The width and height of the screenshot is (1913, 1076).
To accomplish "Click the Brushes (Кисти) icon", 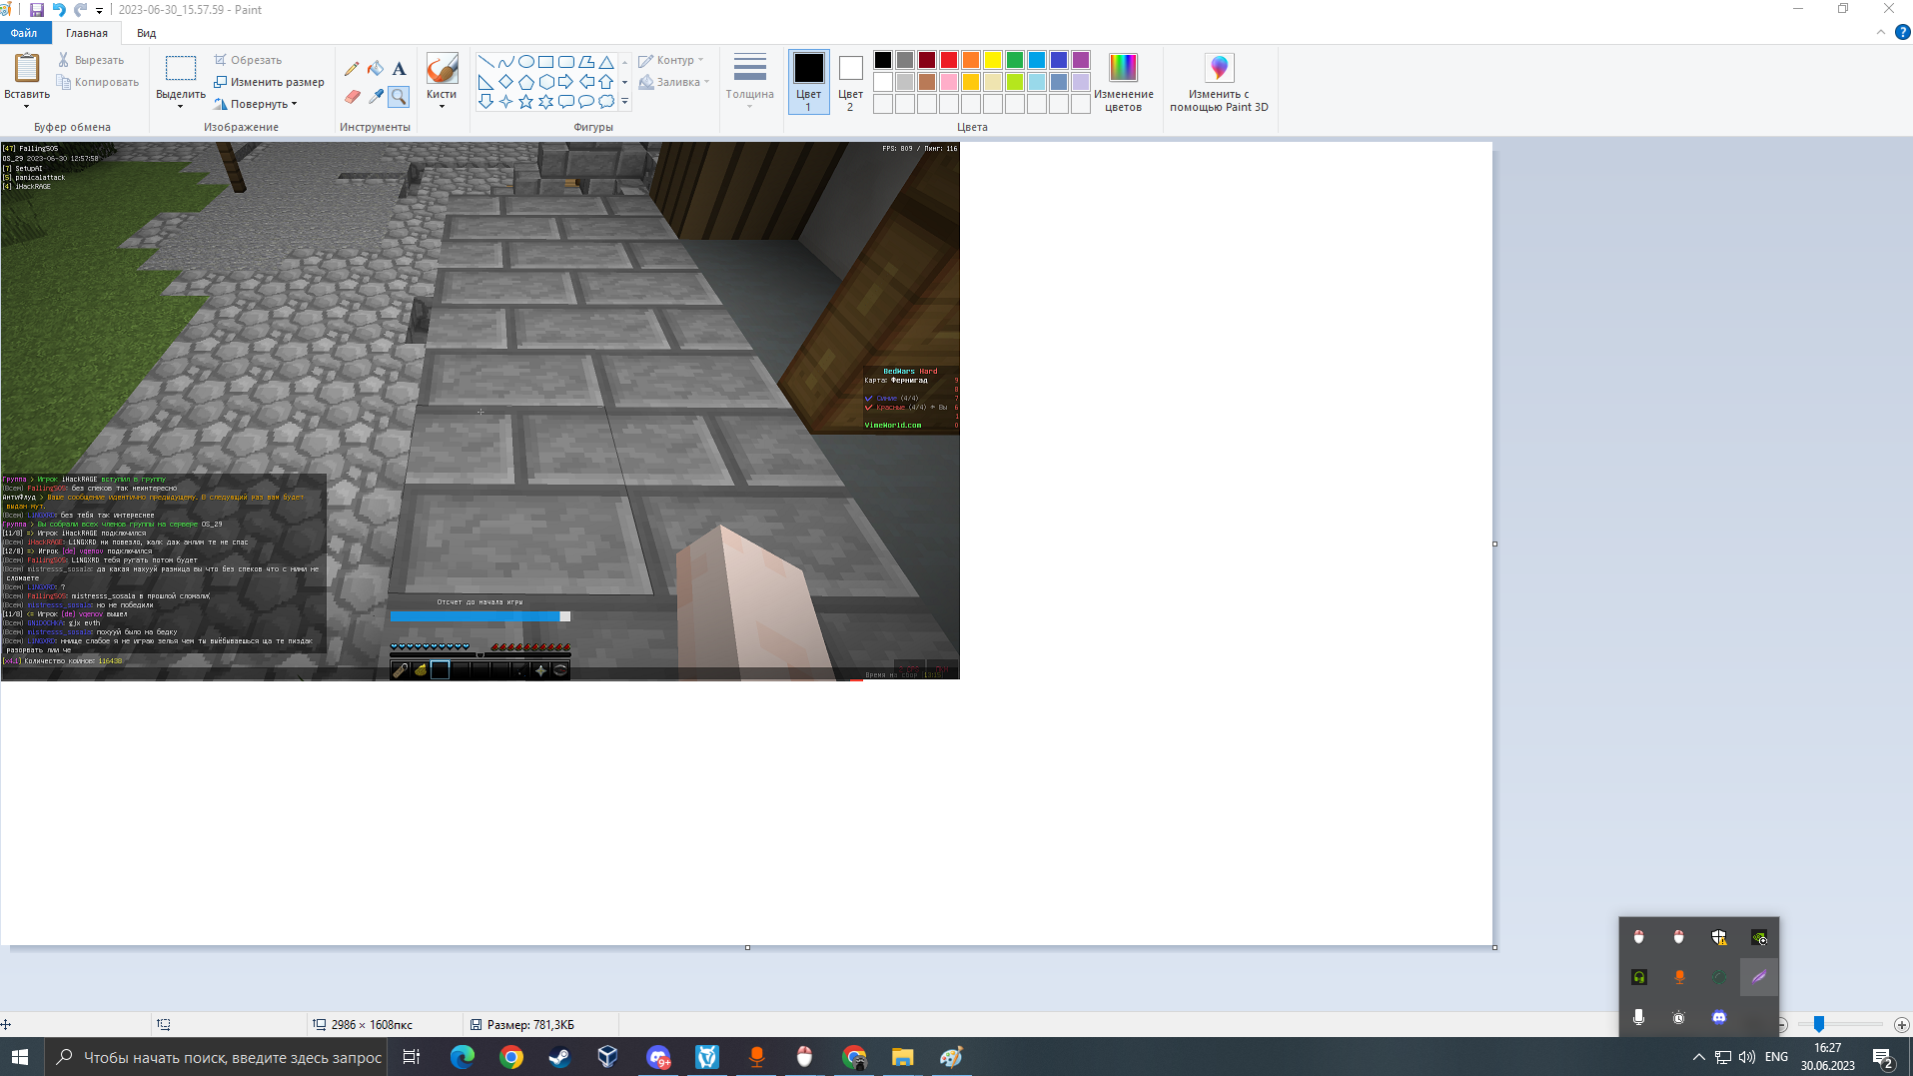I will pyautogui.click(x=442, y=69).
